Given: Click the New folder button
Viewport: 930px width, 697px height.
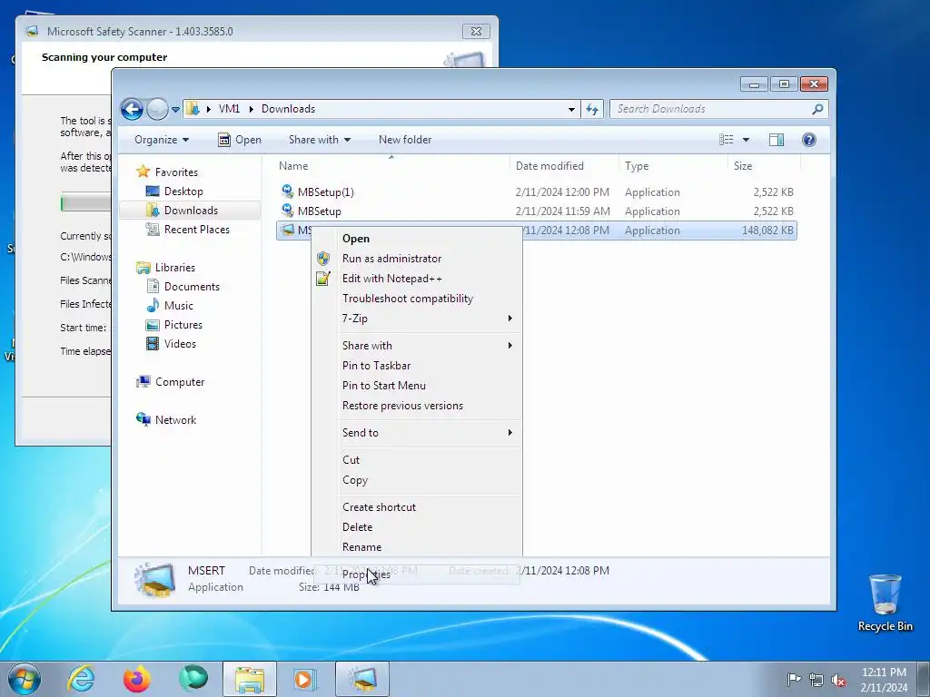Looking at the screenshot, I should [405, 140].
